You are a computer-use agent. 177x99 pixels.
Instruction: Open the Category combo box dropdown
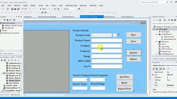pos(121,46)
